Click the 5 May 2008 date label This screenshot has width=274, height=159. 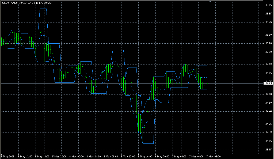point(8,156)
